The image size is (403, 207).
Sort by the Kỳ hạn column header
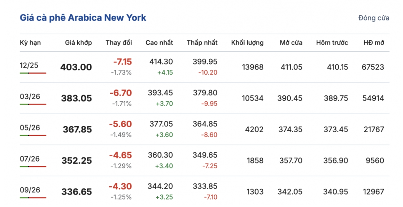pyautogui.click(x=30, y=42)
